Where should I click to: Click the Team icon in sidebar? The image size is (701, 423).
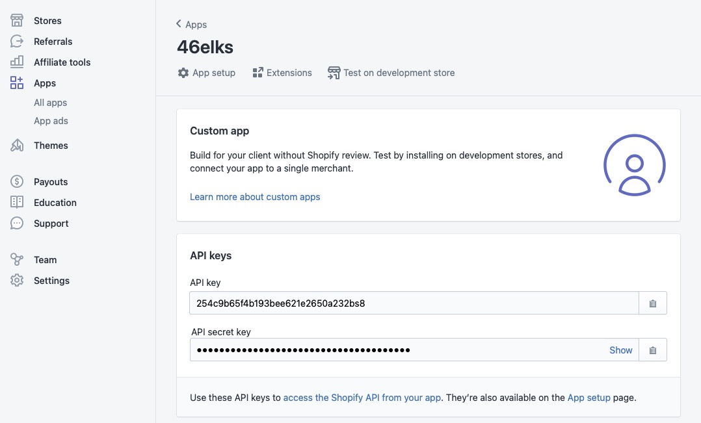pos(17,260)
